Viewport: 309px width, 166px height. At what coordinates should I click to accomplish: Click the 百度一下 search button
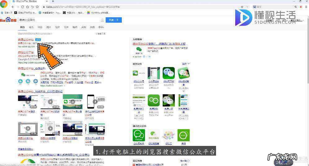(x=114, y=20)
